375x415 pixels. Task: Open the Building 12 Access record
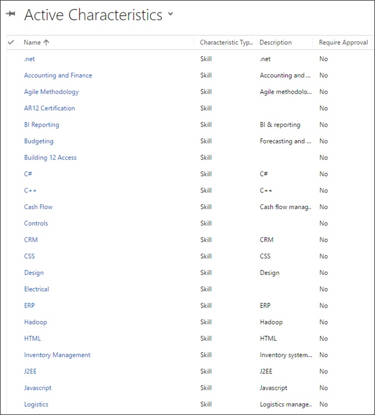[x=50, y=157]
